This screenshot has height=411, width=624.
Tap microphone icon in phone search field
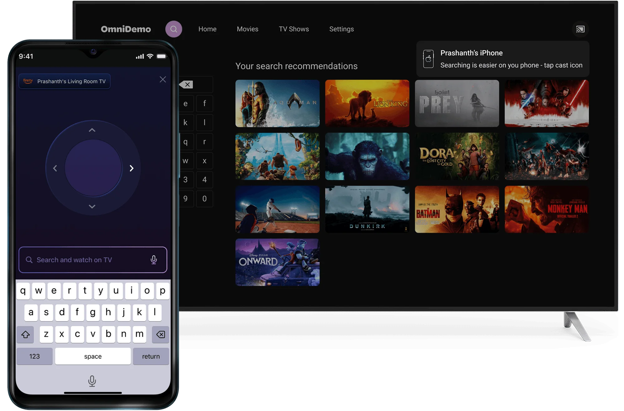[x=154, y=260]
